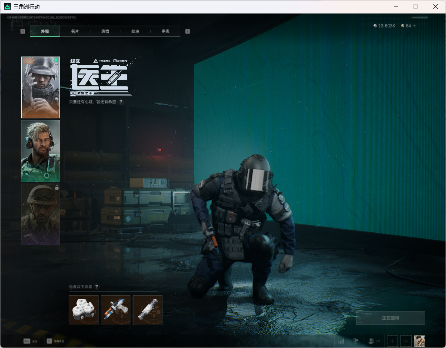This screenshot has width=446, height=348.
Task: Switch to the 表情 tab
Action: tap(105, 31)
